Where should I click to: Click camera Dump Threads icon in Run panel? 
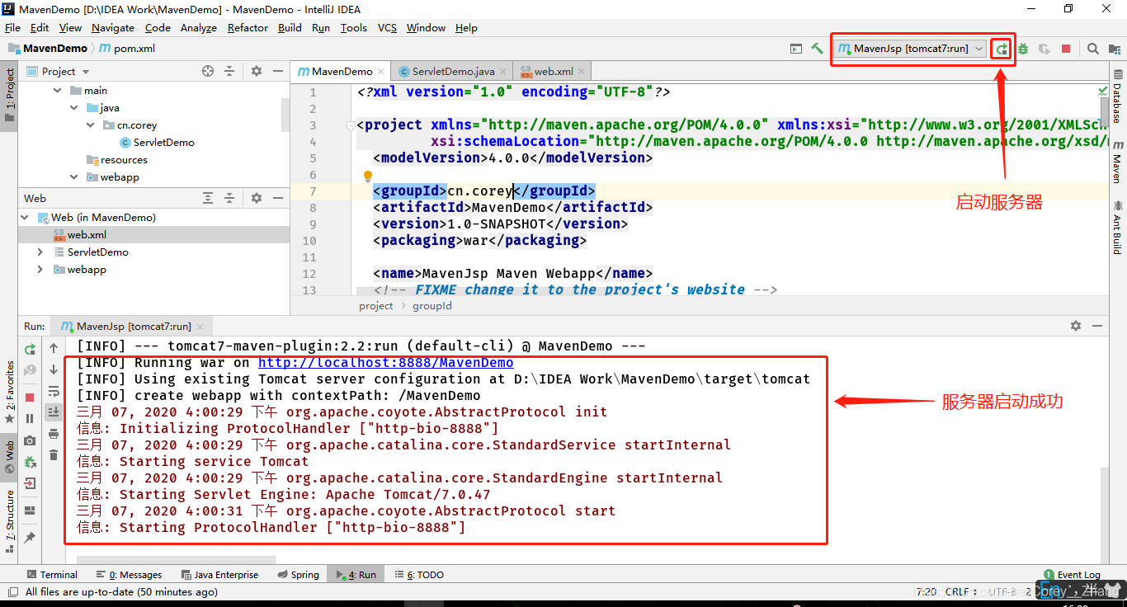pos(30,440)
